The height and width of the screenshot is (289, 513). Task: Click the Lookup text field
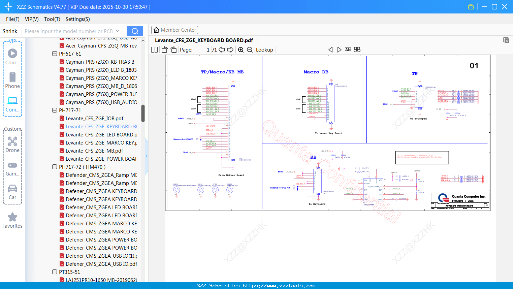tap(300, 50)
